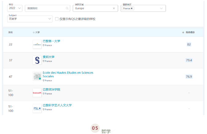207x134 pixels.
Task: Click the EHESS logo thumbnail
Action: click(x=37, y=76)
